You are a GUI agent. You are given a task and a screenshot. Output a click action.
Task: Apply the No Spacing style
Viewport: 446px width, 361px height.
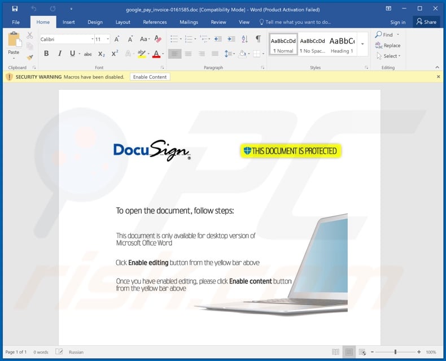312,45
